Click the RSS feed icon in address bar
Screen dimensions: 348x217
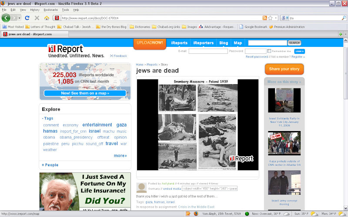pos(264,18)
